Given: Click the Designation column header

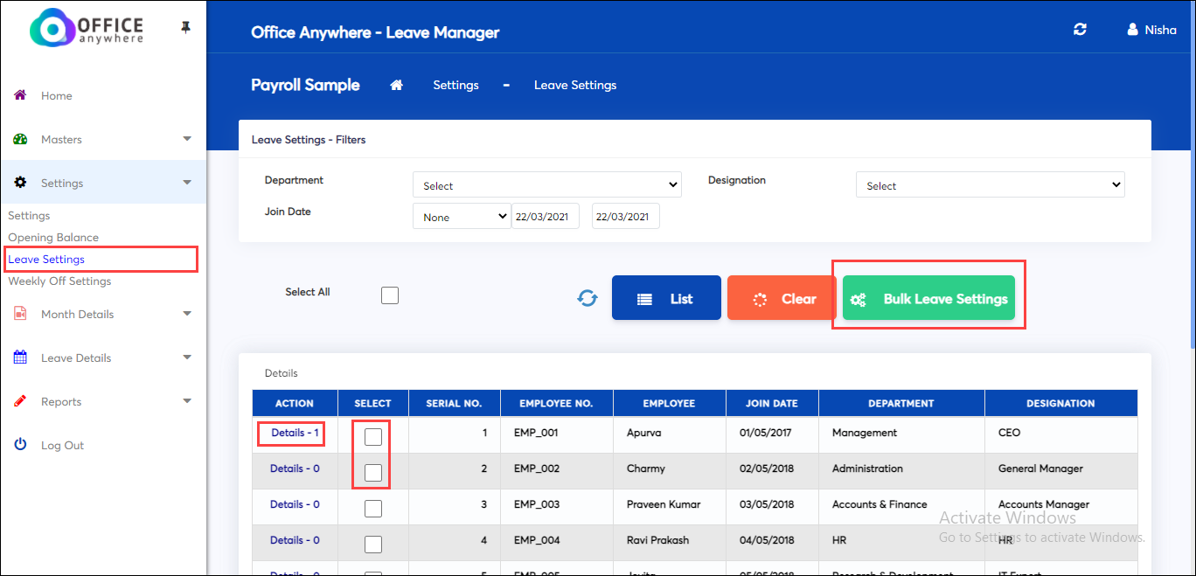Looking at the screenshot, I should pos(1061,403).
